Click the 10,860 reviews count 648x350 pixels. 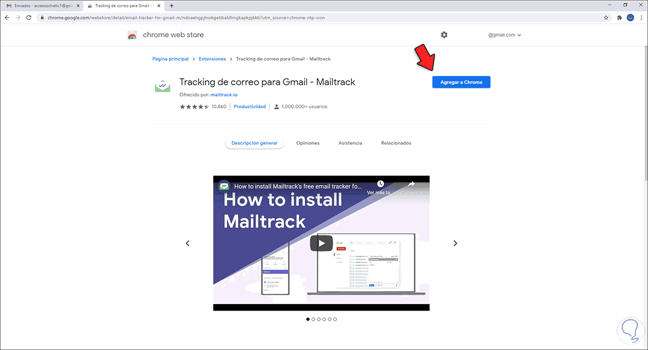(219, 107)
